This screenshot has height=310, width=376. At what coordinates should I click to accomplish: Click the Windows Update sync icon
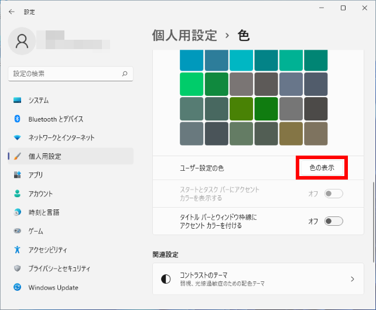(x=17, y=287)
